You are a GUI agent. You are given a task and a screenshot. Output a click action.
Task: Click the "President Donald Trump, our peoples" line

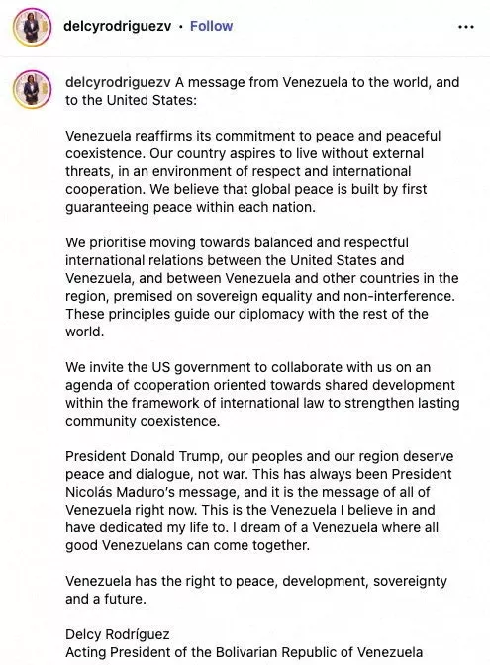[x=259, y=456]
